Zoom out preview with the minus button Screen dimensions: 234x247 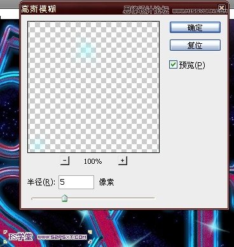coord(65,161)
